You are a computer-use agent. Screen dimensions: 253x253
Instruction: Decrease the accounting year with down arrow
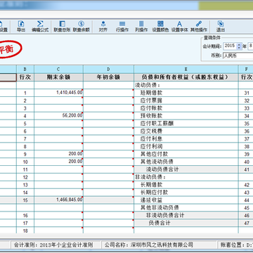(x=239, y=48)
